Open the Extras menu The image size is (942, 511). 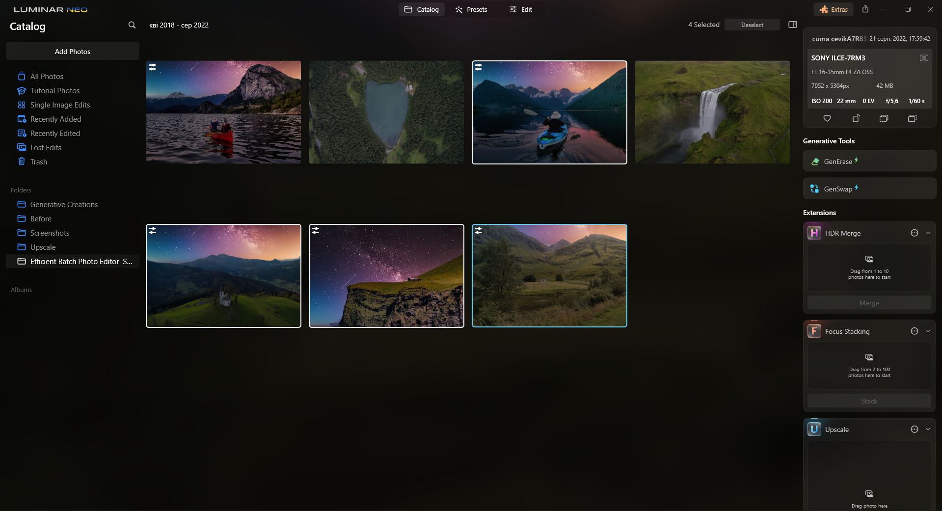pyautogui.click(x=834, y=9)
